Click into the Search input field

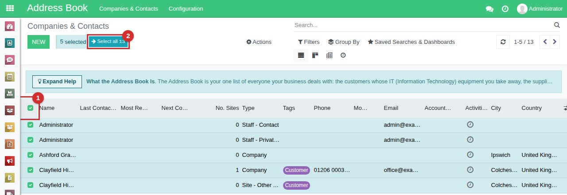(x=423, y=25)
